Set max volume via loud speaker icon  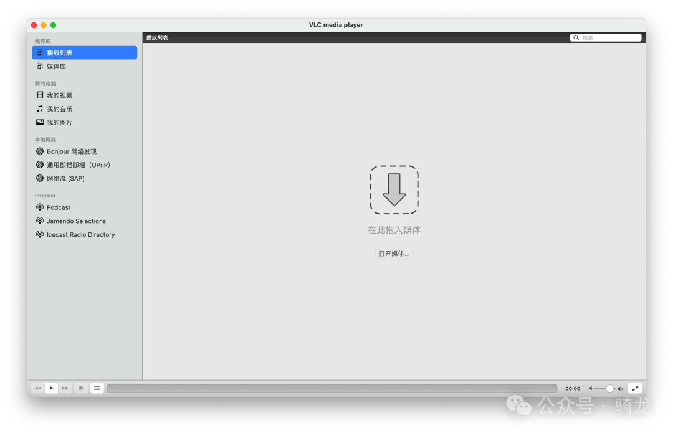(x=620, y=388)
